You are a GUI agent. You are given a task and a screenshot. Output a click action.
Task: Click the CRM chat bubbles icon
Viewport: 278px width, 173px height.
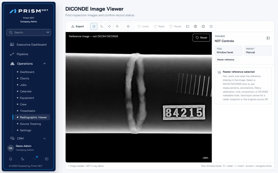12,138
